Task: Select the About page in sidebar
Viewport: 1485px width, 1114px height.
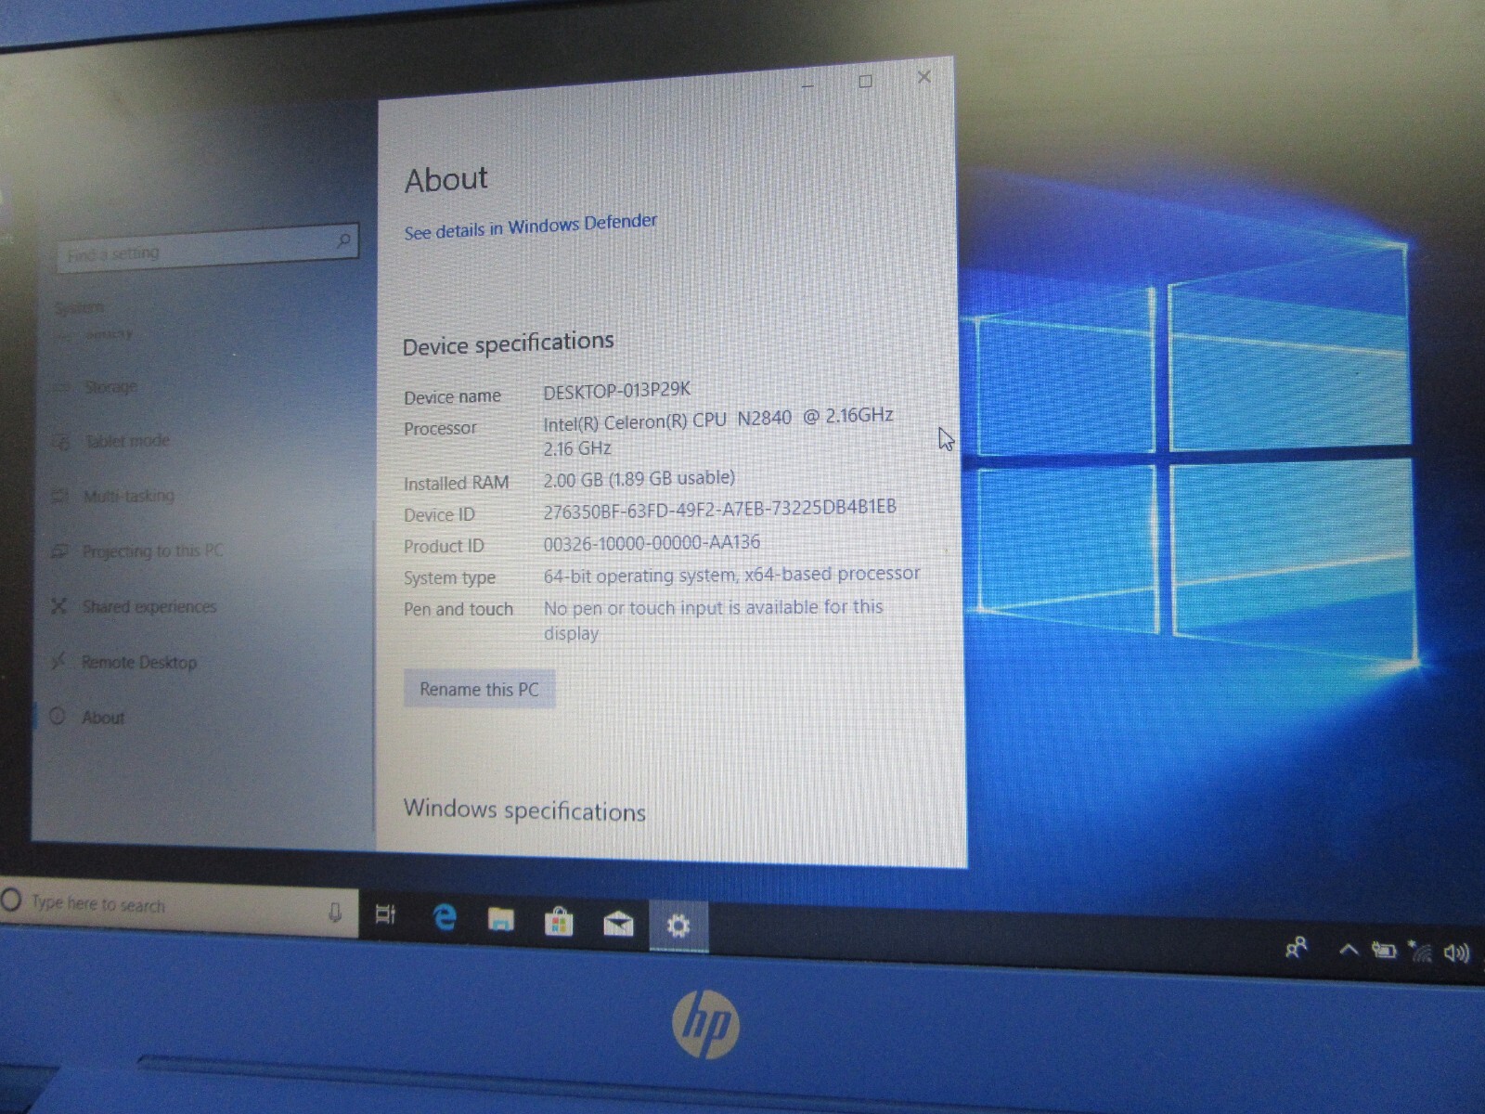Action: pyautogui.click(x=103, y=718)
